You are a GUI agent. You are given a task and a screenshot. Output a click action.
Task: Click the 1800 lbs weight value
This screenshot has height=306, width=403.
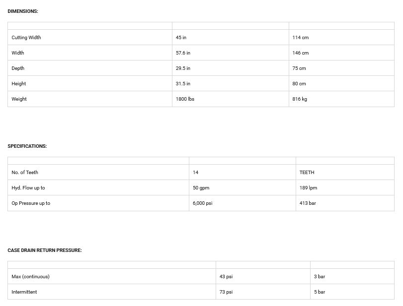185,99
